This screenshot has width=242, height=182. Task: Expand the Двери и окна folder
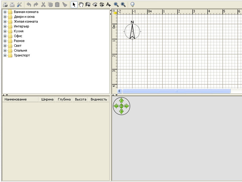[x=5, y=17]
